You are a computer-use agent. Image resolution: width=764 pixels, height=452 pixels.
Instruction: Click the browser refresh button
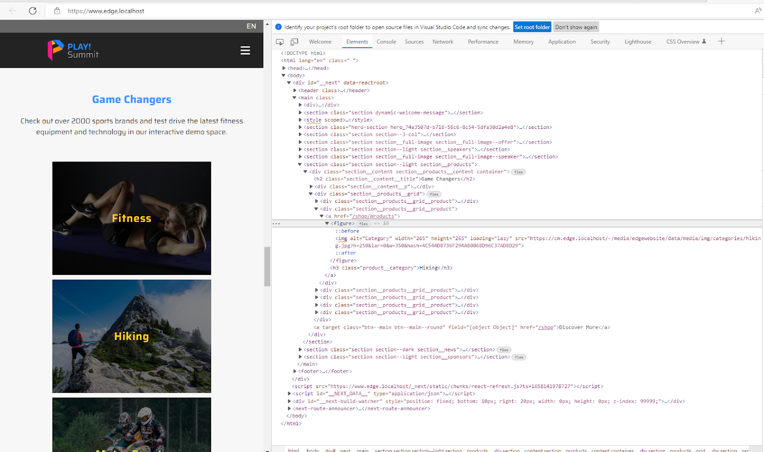click(32, 11)
